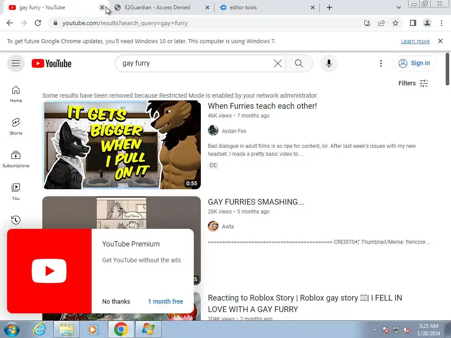Open Reacting to Roblox Story video title
The width and height of the screenshot is (451, 338).
tap(305, 304)
